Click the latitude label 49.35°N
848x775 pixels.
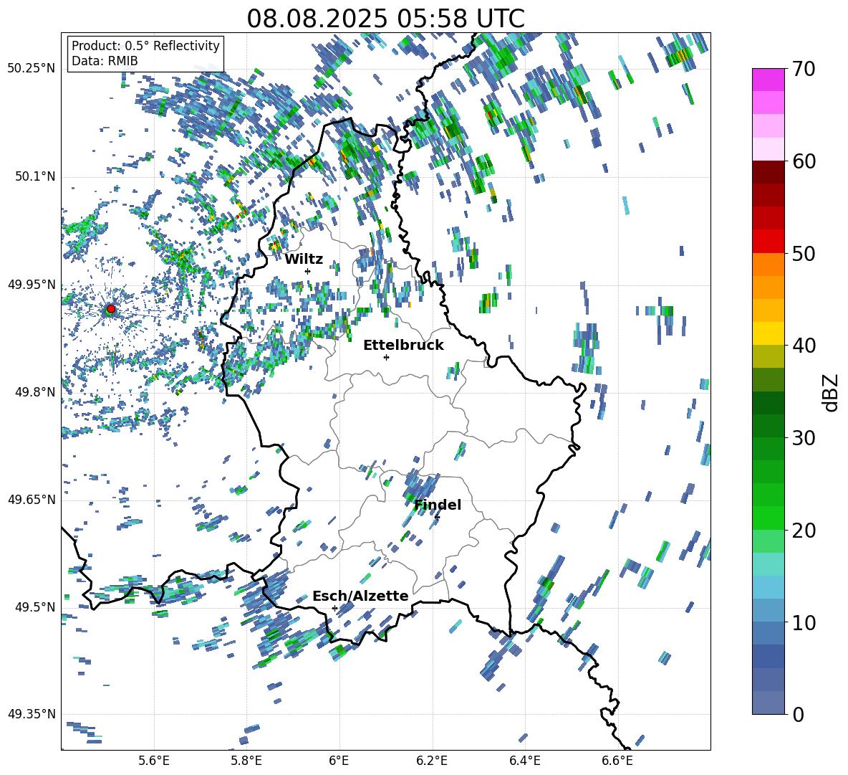(32, 714)
